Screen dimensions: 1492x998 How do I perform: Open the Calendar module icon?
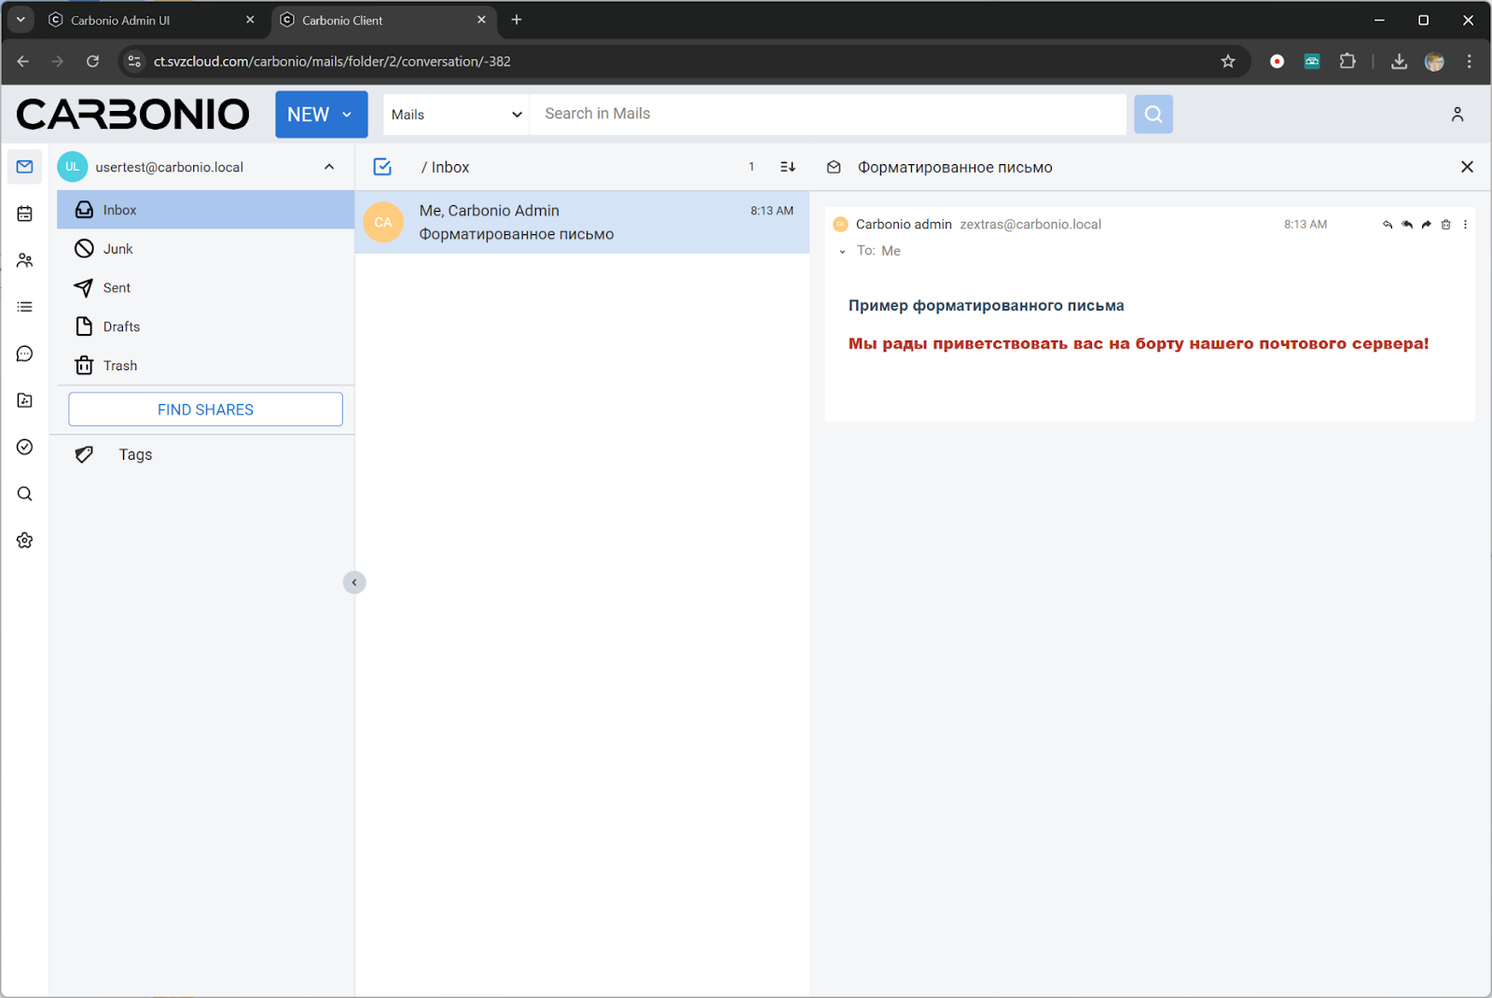point(25,214)
